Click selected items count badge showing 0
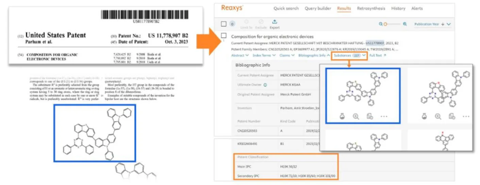 pos(232,24)
